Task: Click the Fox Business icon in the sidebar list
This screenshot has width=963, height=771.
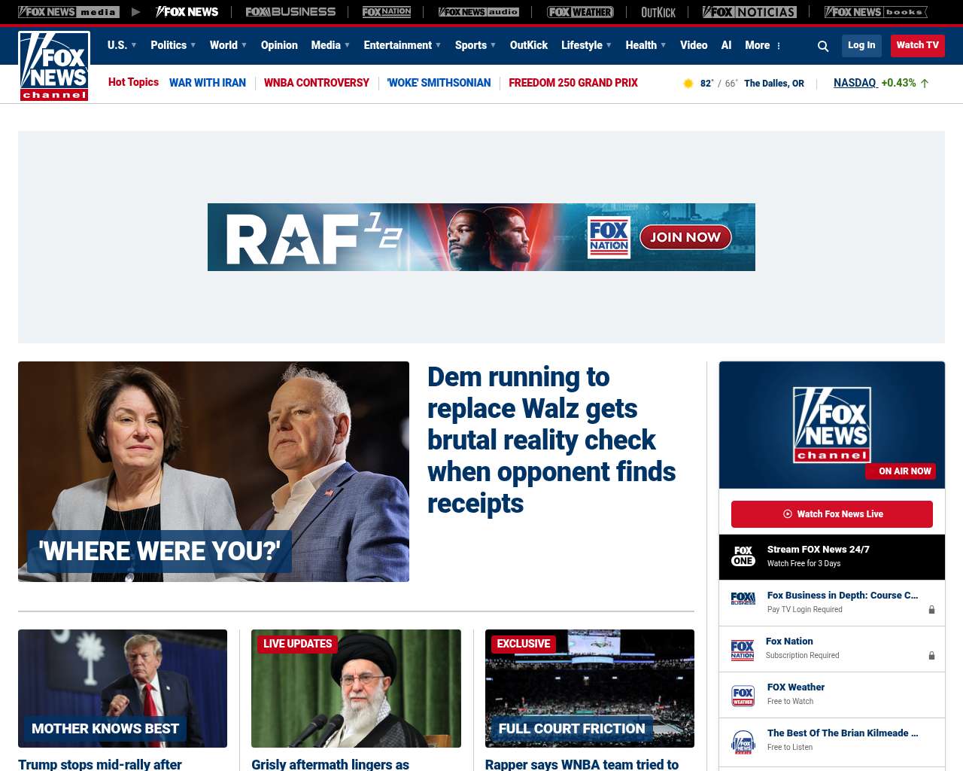Action: click(743, 599)
